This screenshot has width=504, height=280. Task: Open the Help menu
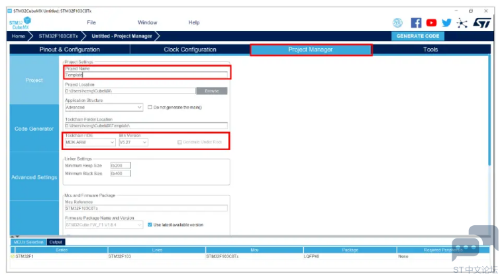click(194, 22)
